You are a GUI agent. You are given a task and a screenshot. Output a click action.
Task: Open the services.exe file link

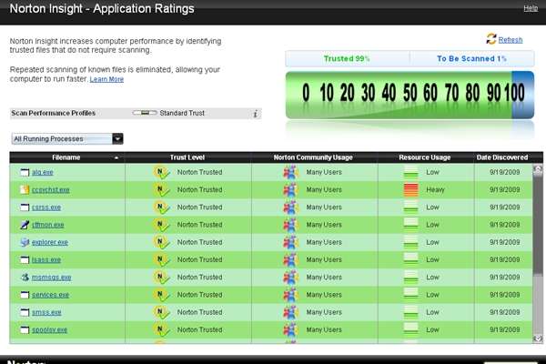tap(50, 295)
